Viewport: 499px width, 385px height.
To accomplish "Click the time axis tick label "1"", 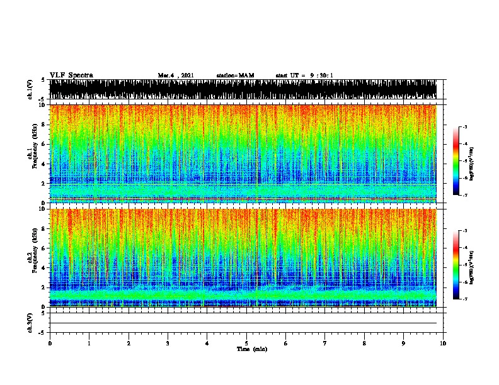I will click(89, 343).
